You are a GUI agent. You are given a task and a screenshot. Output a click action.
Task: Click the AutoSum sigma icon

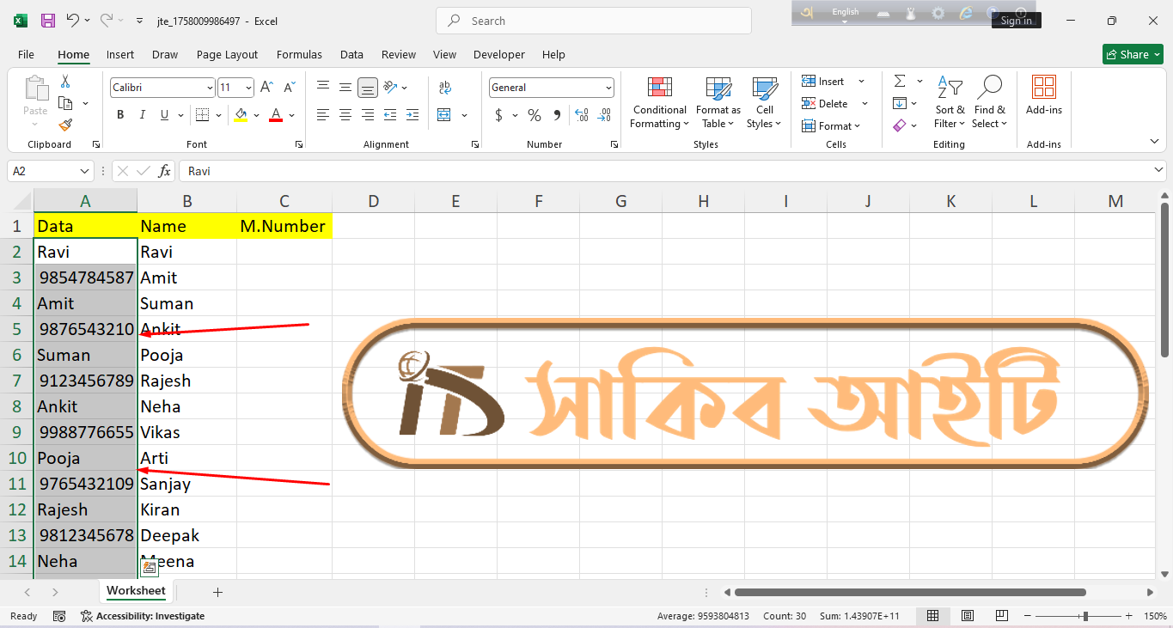coord(900,82)
